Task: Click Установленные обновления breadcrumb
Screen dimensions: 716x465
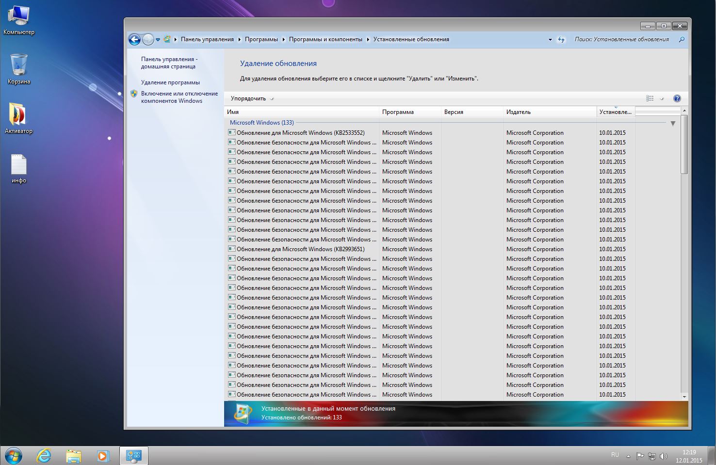Action: tap(411, 39)
